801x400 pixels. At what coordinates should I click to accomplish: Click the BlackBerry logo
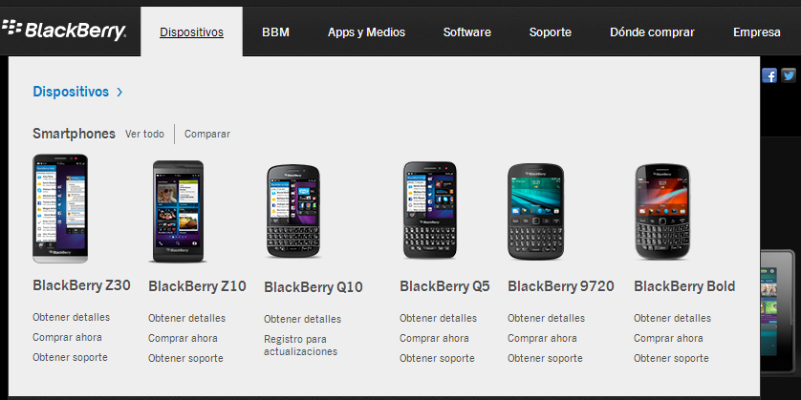(63, 31)
